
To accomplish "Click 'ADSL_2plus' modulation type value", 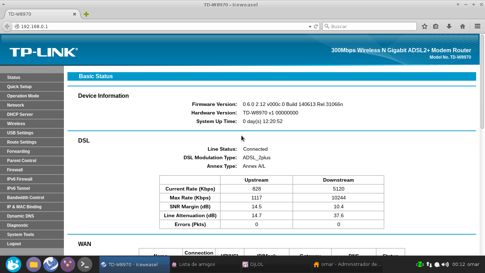I will [x=257, y=157].
